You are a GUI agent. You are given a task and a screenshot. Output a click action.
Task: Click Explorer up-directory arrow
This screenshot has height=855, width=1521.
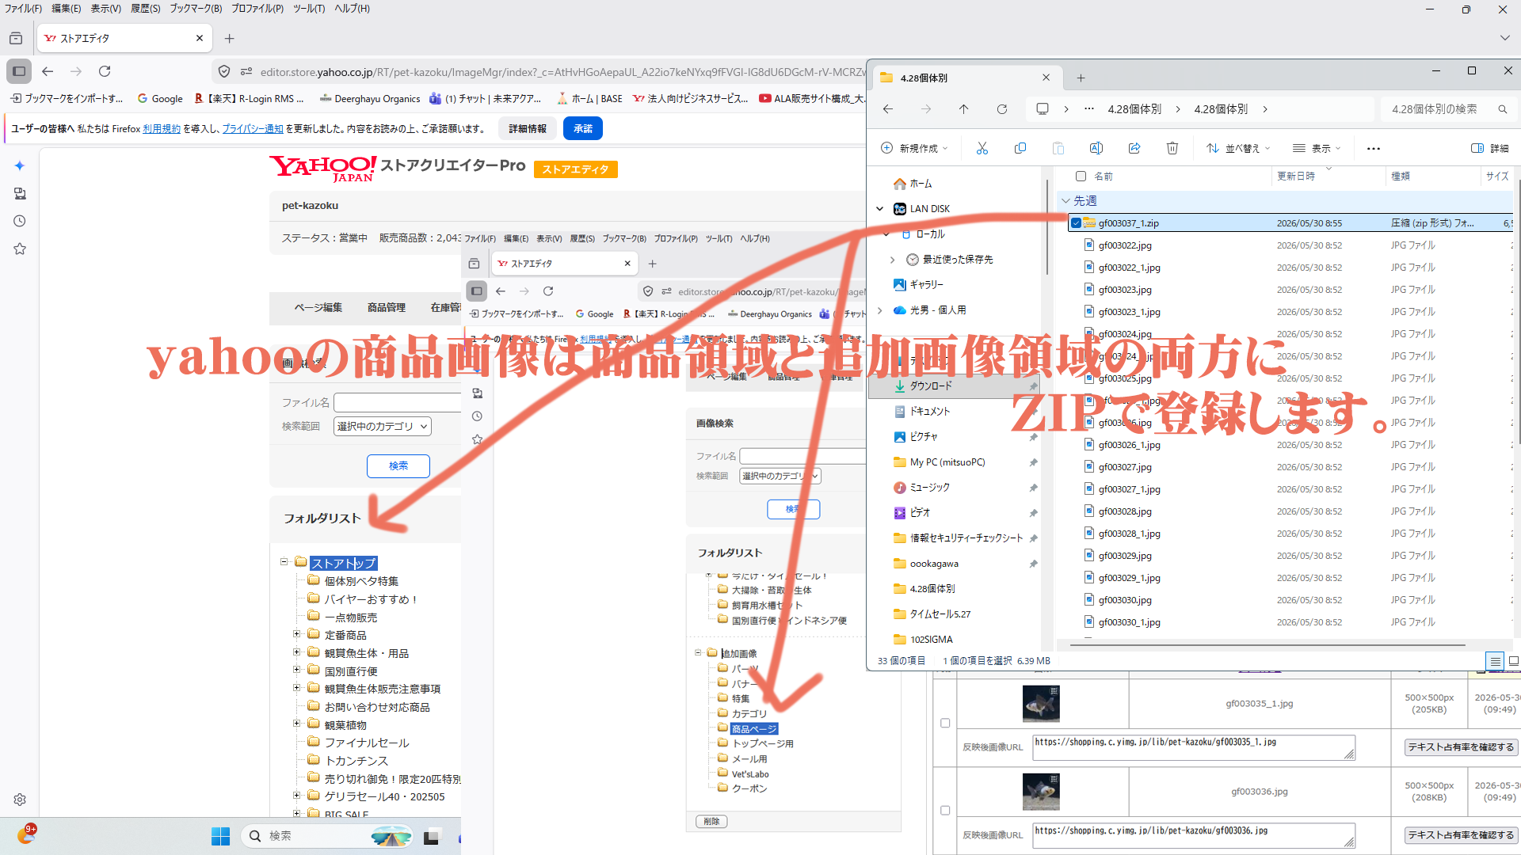(963, 109)
